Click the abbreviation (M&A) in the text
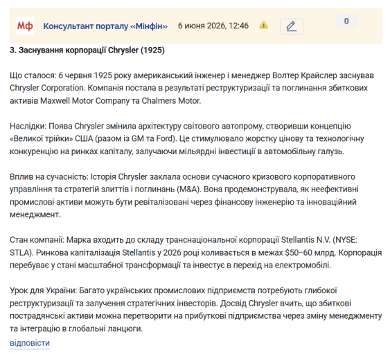This screenshot has height=354, width=390. tap(189, 189)
